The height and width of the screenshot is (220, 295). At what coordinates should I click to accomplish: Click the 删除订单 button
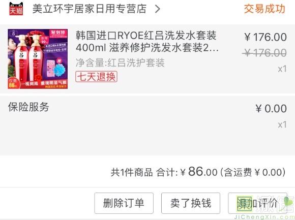click(x=124, y=203)
